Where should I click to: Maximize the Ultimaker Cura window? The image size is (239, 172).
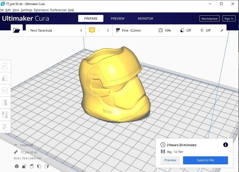tap(221, 4)
